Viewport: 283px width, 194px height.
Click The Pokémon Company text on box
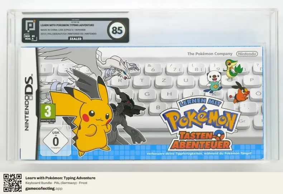click(210, 54)
